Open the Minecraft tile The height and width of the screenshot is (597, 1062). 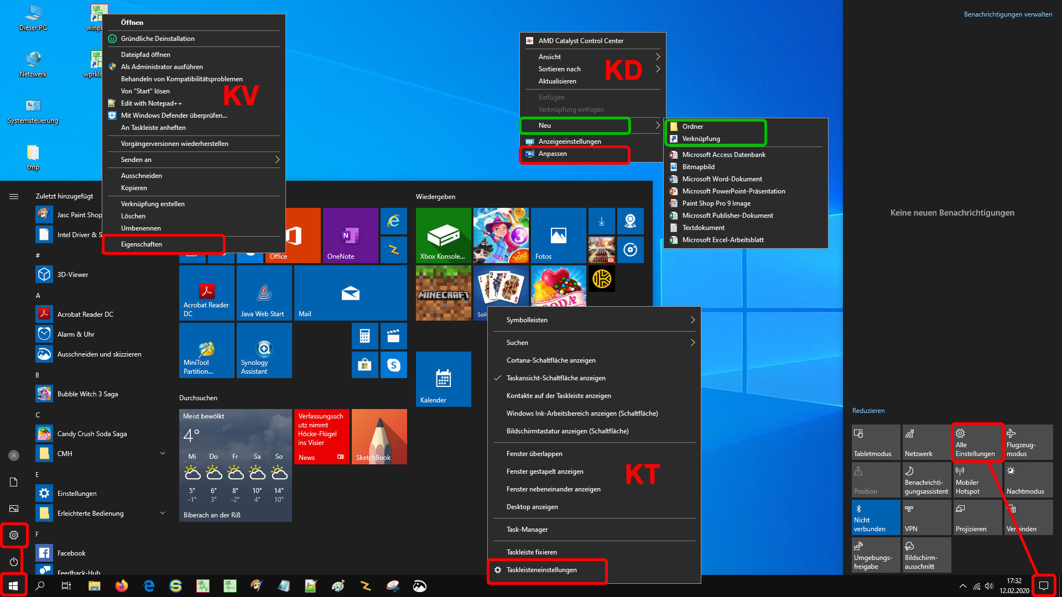[443, 292]
